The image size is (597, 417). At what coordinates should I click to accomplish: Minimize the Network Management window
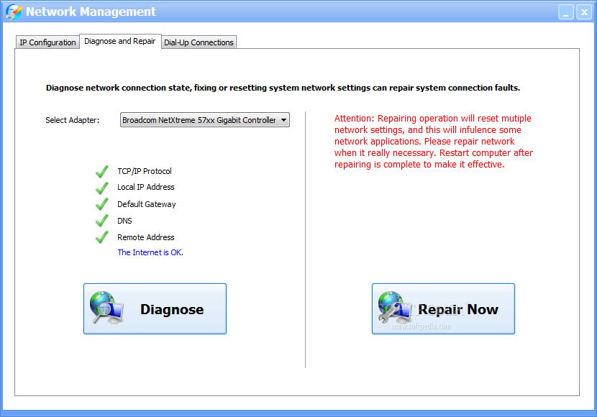tap(566, 12)
